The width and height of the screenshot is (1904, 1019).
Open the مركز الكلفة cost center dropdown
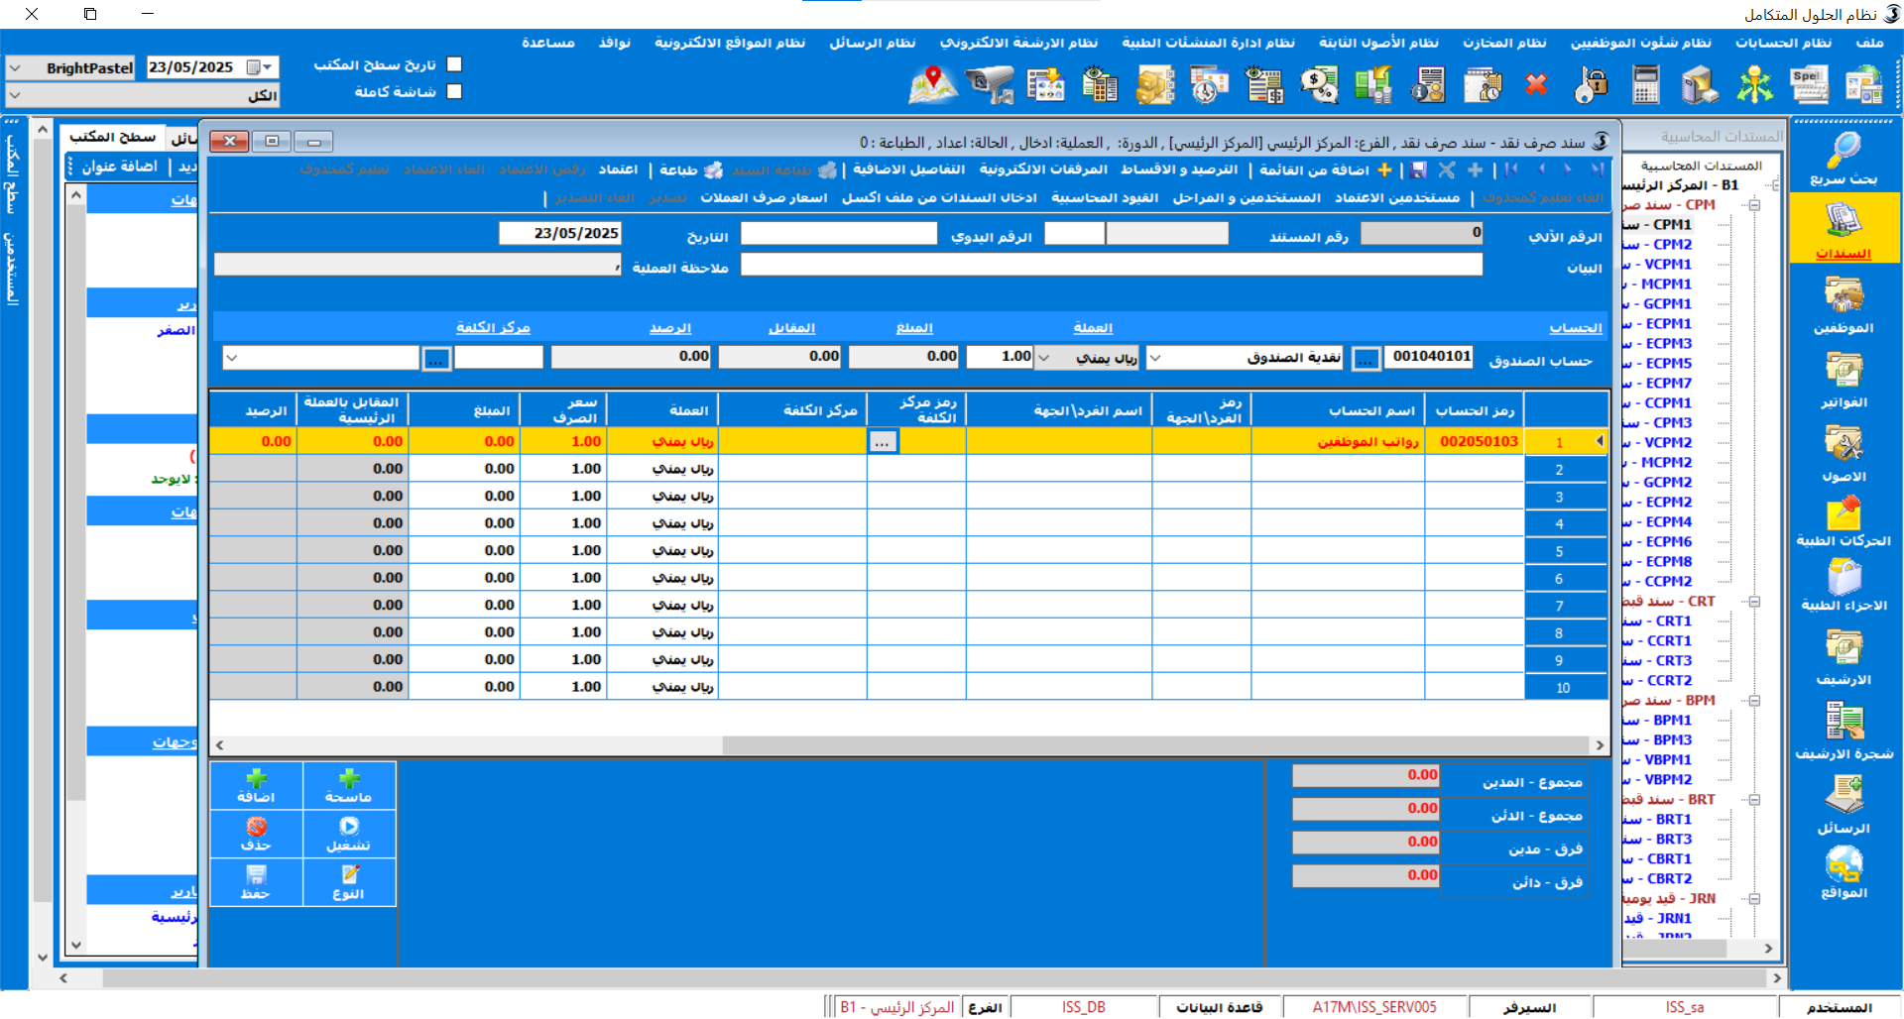pos(231,358)
